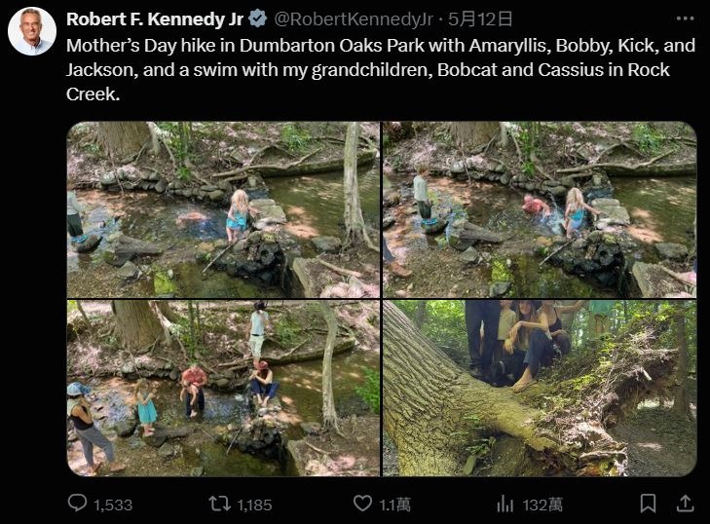Like the post with heart icon

362,504
